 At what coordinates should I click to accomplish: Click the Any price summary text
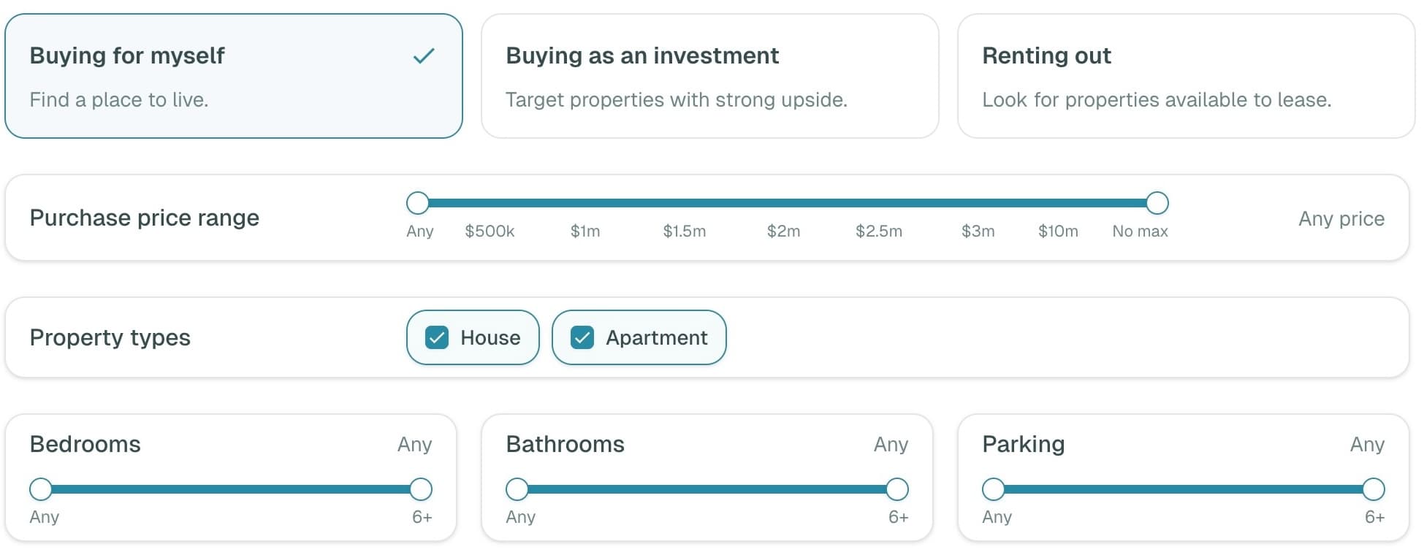coord(1341,218)
